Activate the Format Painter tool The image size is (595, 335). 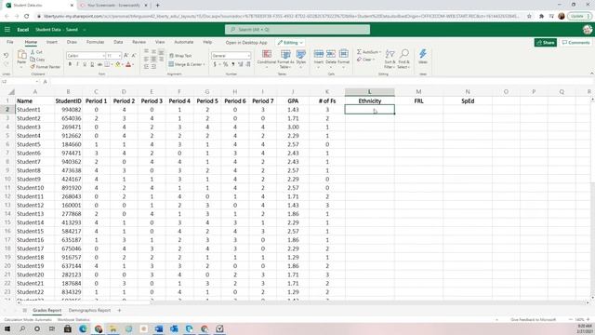(46, 66)
